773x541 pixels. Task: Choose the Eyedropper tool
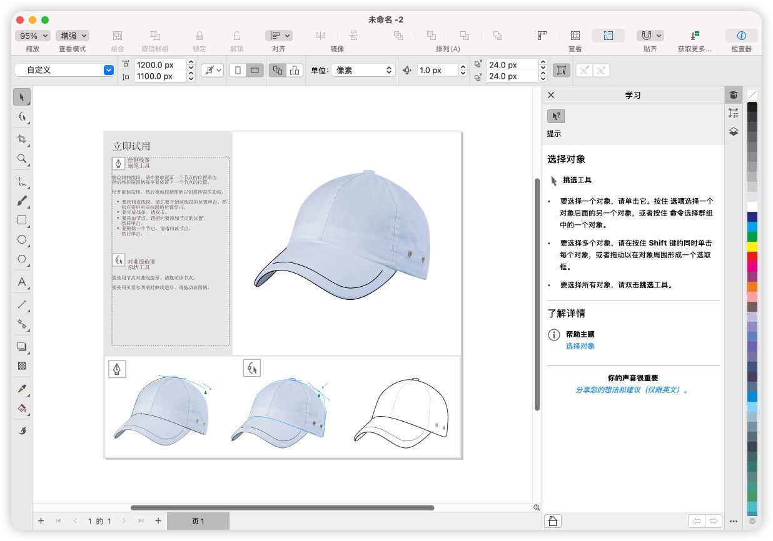[22, 389]
